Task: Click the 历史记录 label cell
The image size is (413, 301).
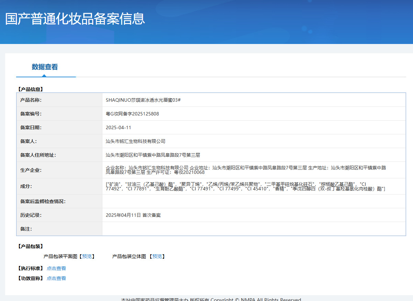Action: click(x=59, y=215)
